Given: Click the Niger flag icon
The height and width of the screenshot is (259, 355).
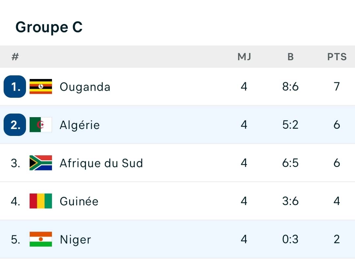Looking at the screenshot, I should [41, 239].
